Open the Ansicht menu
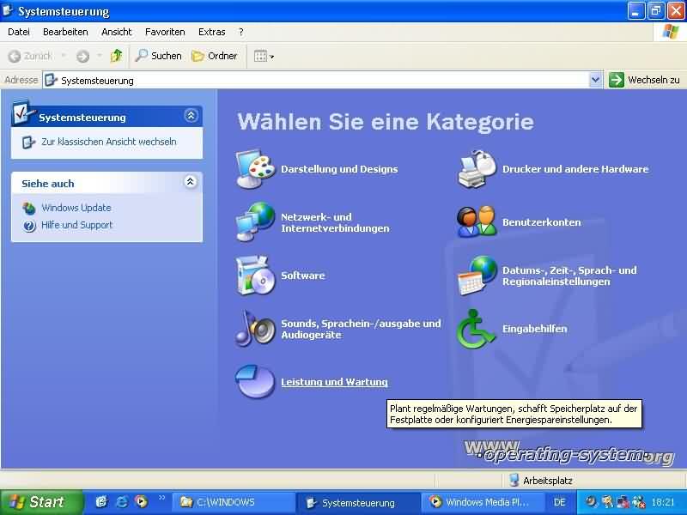687x515 pixels. coord(117,32)
